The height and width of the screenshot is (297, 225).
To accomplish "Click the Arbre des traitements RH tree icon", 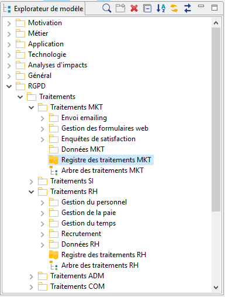I will pos(54,265).
